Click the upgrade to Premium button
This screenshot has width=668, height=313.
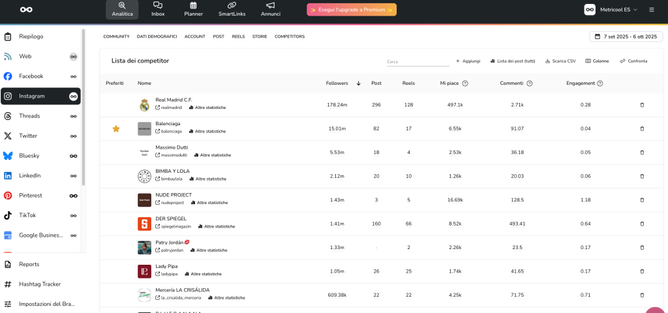coord(352,10)
